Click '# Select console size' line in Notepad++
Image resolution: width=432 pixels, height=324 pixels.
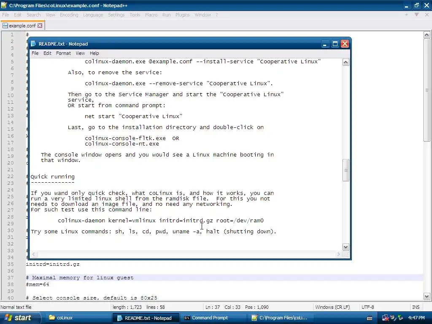(92, 298)
